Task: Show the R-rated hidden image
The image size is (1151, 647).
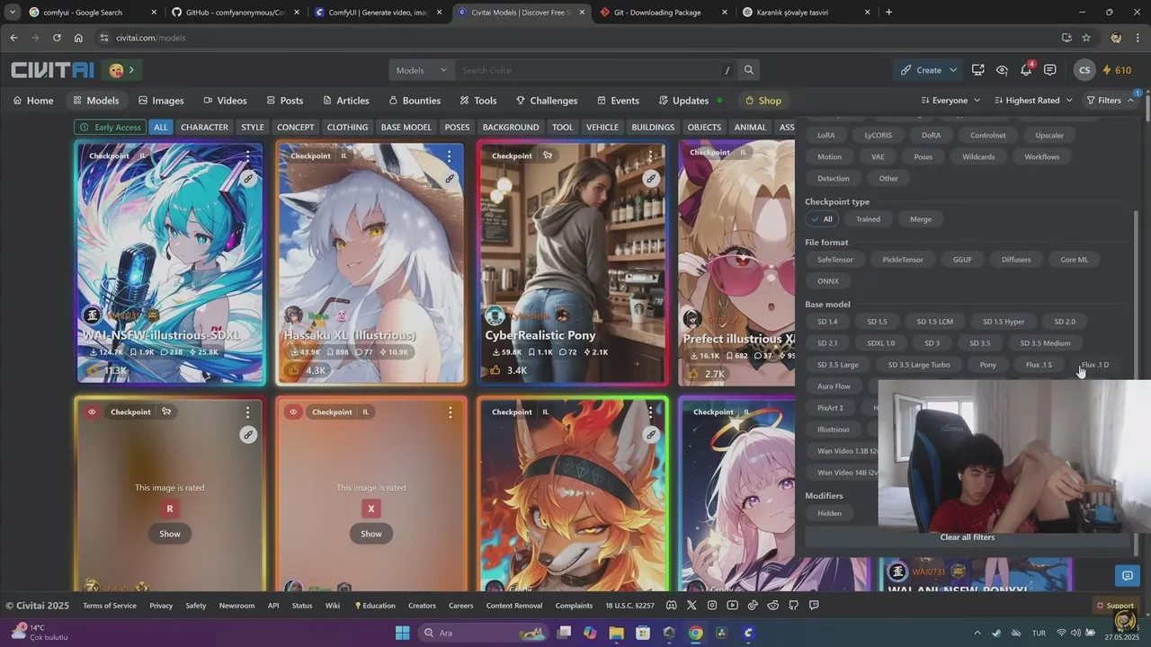Action: 170,534
